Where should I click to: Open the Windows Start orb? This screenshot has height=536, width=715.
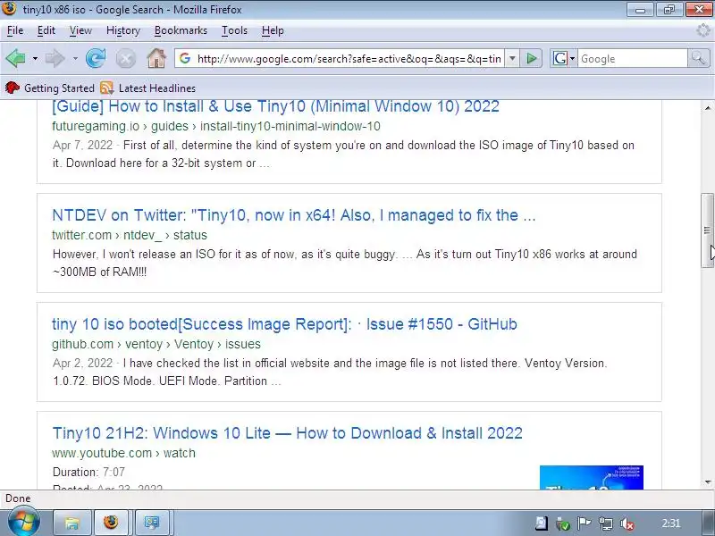(23, 523)
